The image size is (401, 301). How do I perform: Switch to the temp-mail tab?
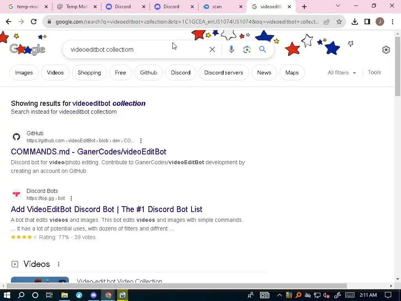(27, 7)
